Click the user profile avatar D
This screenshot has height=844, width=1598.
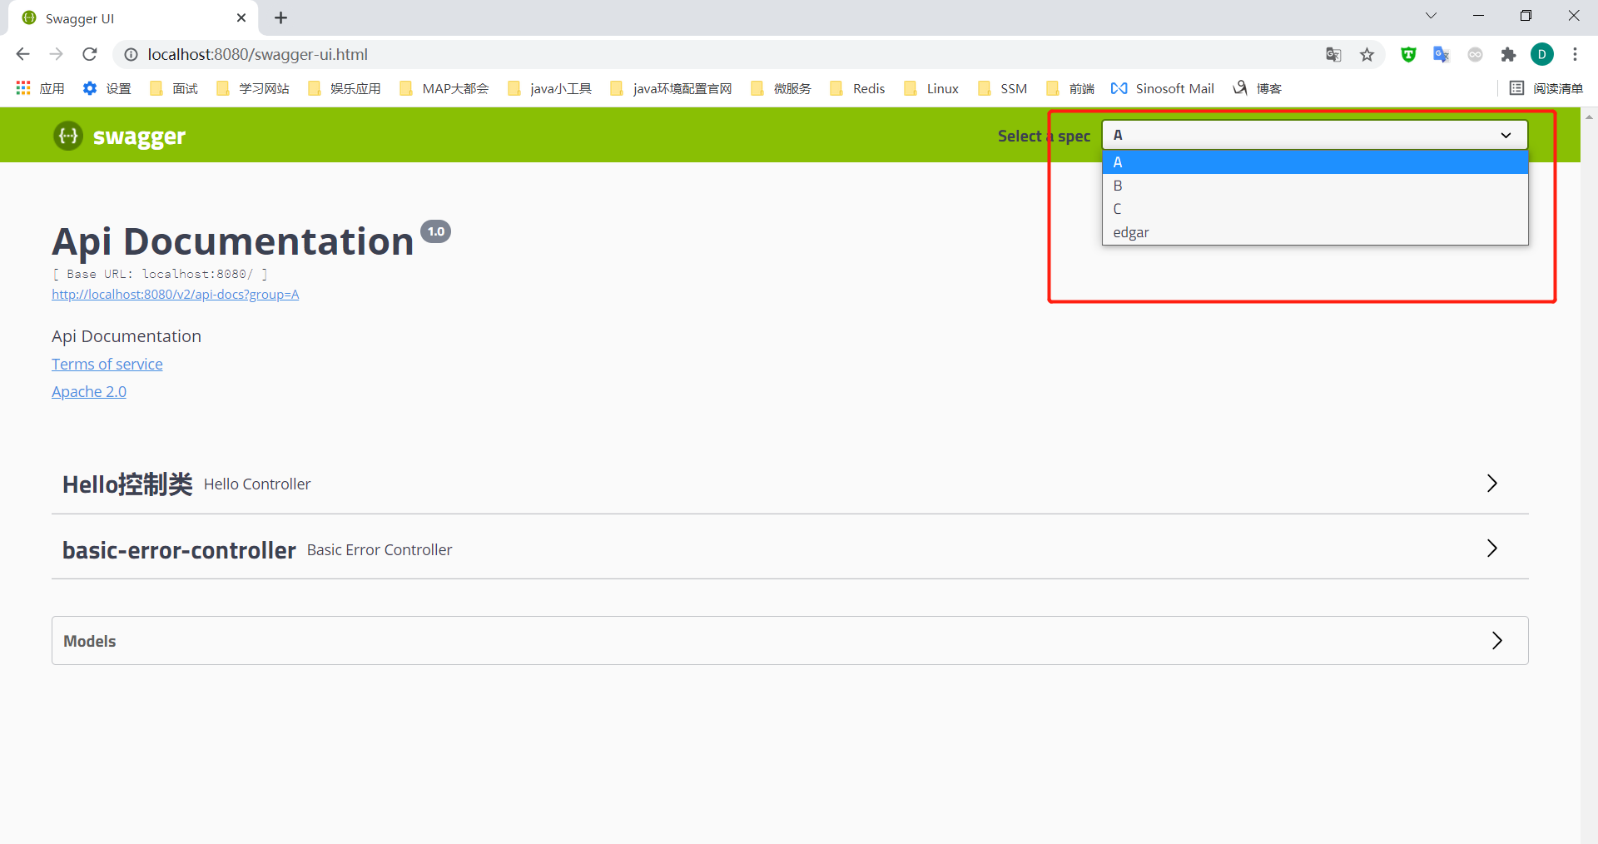(1541, 55)
